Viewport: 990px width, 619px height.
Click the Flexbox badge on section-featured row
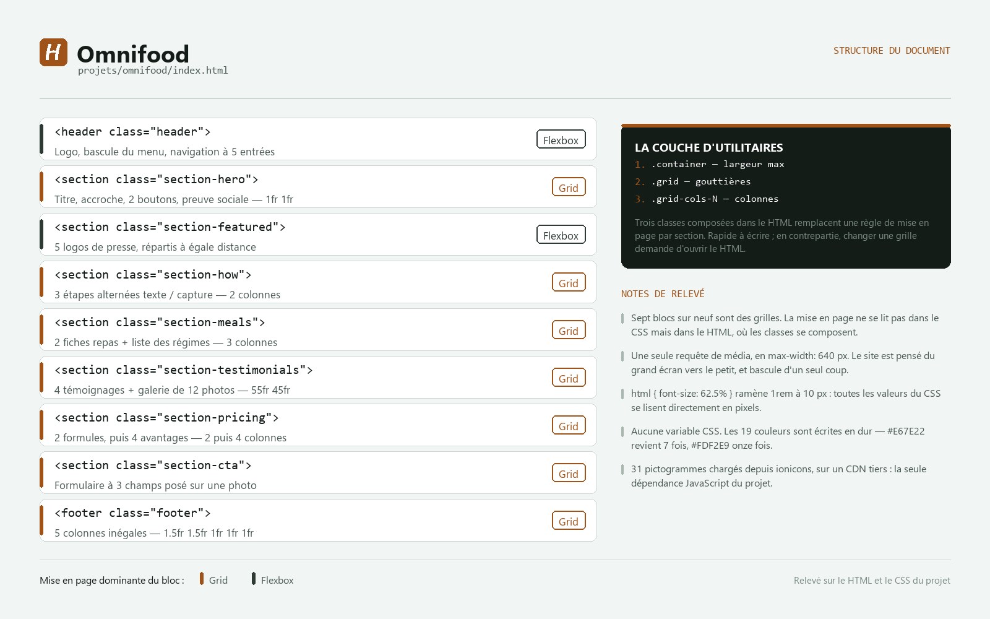click(561, 235)
